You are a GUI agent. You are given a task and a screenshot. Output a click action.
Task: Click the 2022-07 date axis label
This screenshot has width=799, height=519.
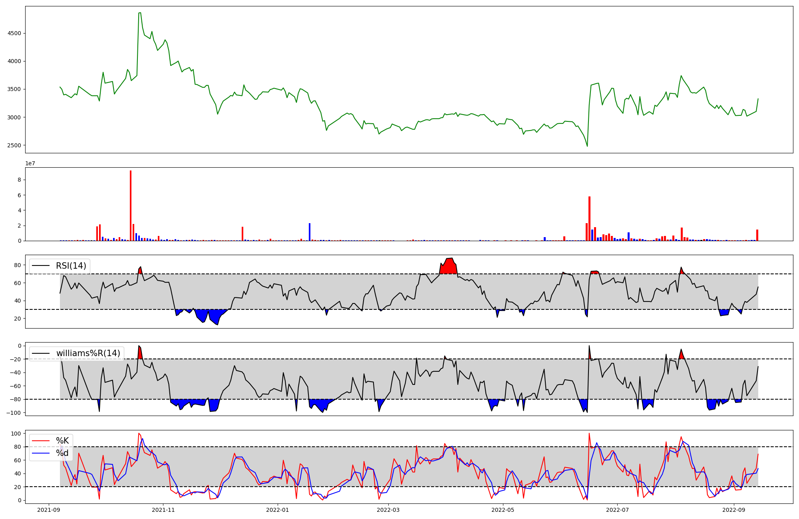click(x=617, y=510)
